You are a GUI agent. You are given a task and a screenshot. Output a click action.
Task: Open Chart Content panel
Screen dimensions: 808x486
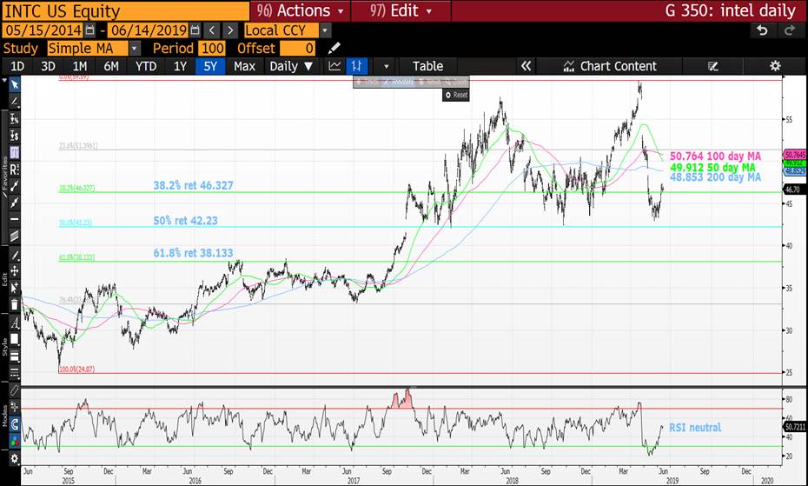(610, 66)
